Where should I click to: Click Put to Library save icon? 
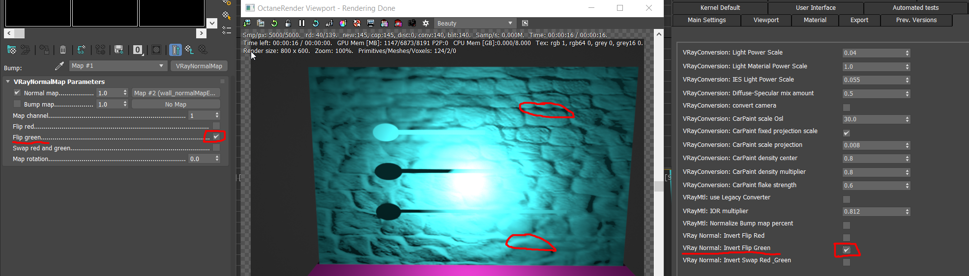tap(118, 50)
